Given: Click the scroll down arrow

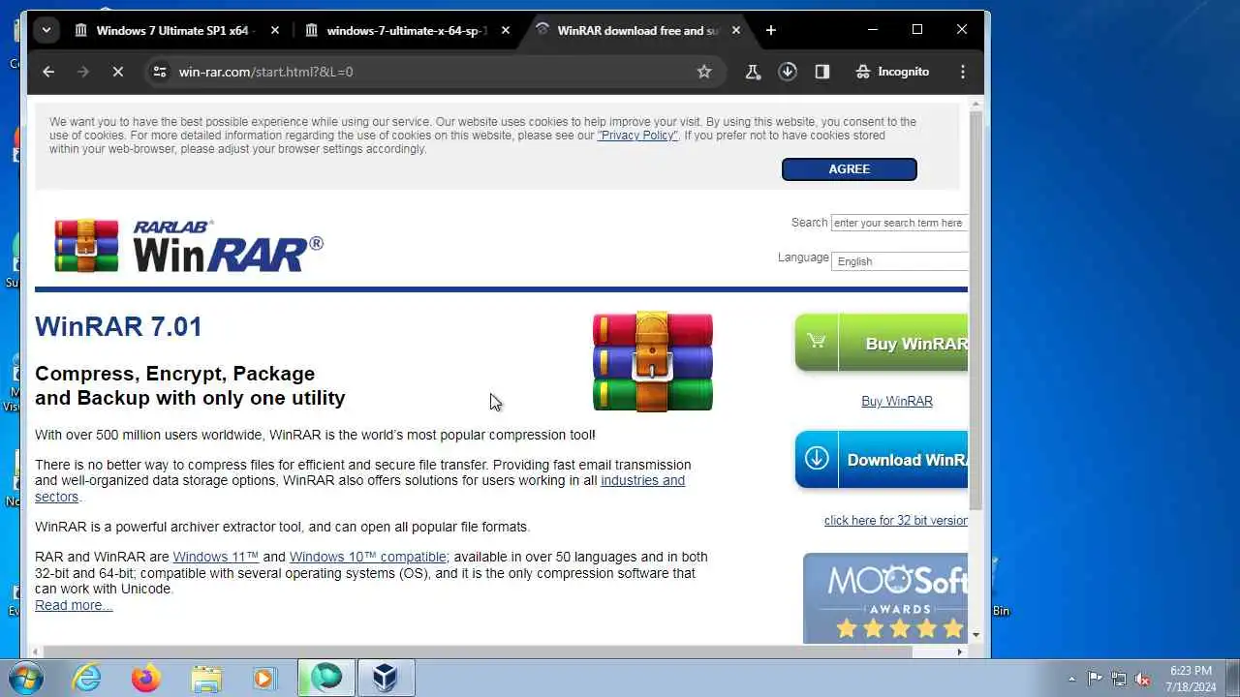Looking at the screenshot, I should coord(976,635).
